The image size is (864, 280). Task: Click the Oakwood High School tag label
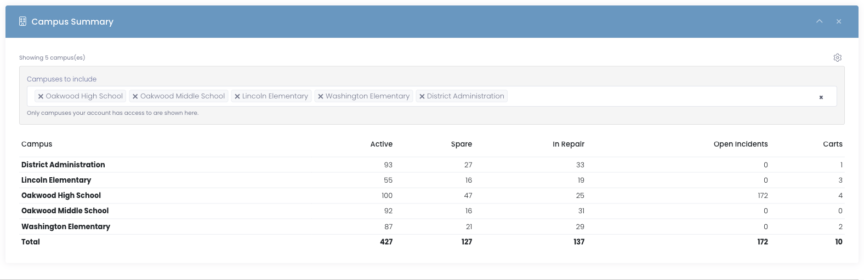click(x=84, y=96)
